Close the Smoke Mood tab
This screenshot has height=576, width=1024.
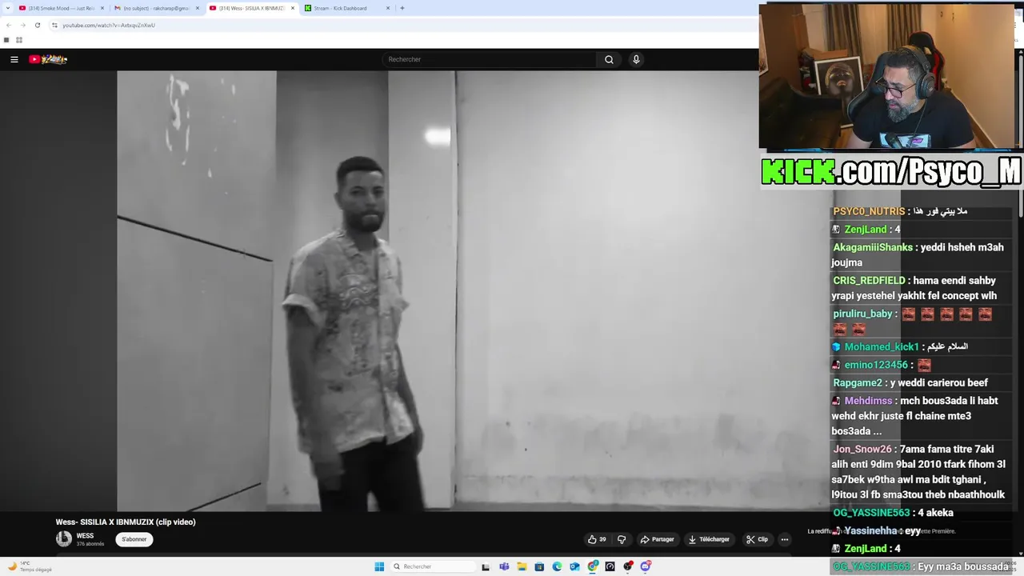(x=102, y=8)
